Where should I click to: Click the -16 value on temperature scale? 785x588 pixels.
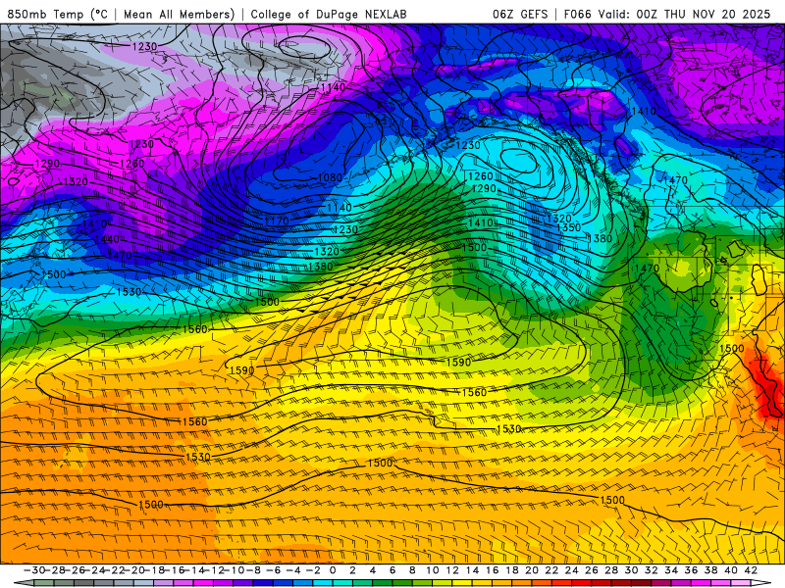[x=175, y=570]
